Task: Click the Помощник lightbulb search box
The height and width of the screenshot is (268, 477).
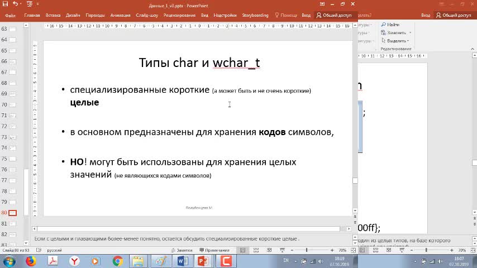Action: click(x=285, y=15)
